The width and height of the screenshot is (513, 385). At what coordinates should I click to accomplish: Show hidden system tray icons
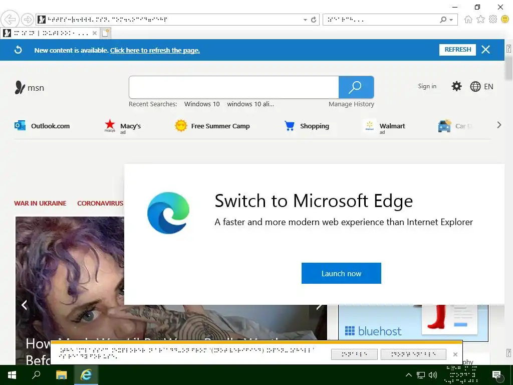409,375
